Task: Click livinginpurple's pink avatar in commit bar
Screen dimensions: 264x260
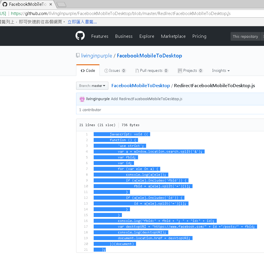Action: click(82, 99)
